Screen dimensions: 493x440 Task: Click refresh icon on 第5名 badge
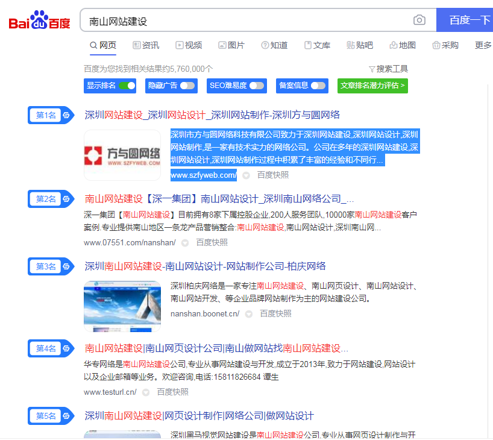click(x=66, y=416)
